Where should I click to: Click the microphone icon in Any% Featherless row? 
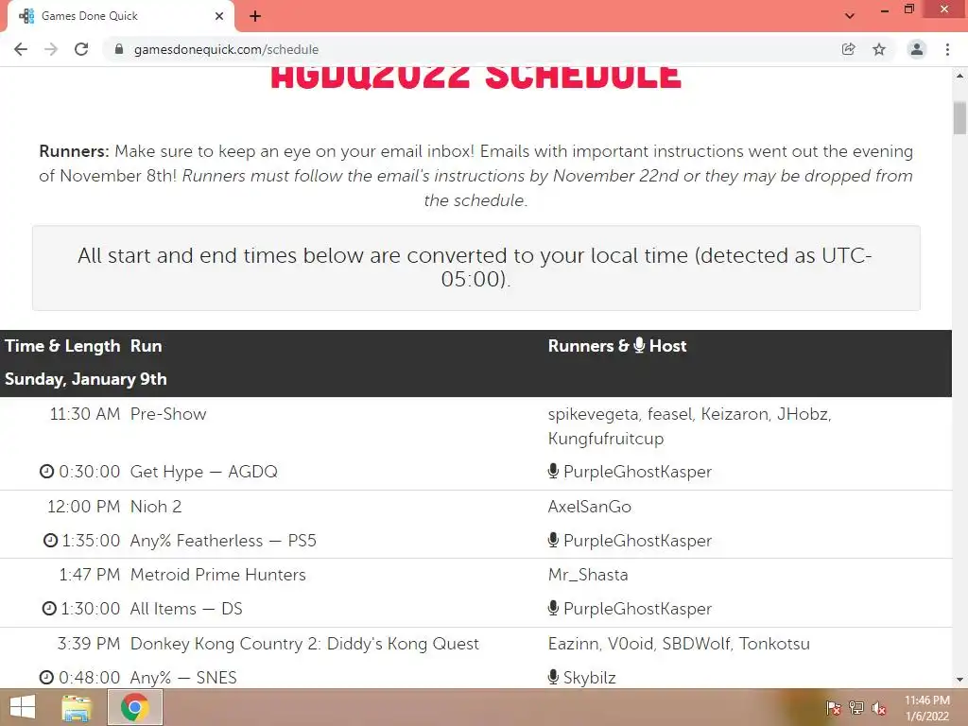click(x=553, y=540)
